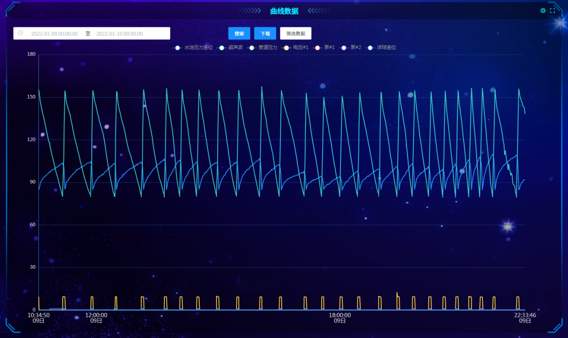Click the 曲线数据 title header

(284, 11)
